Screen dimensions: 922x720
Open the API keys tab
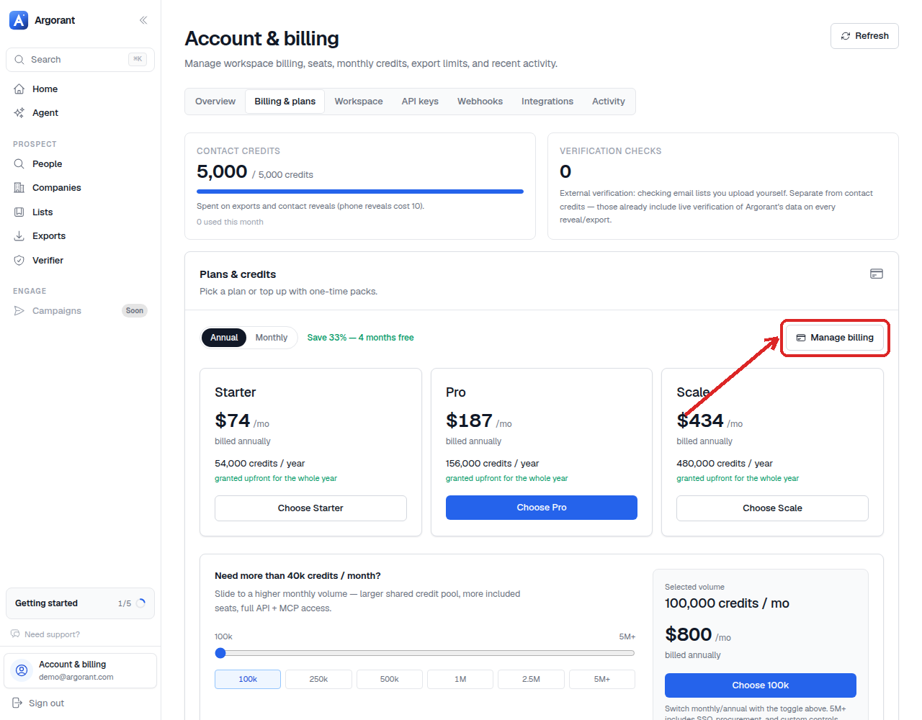[x=420, y=102]
